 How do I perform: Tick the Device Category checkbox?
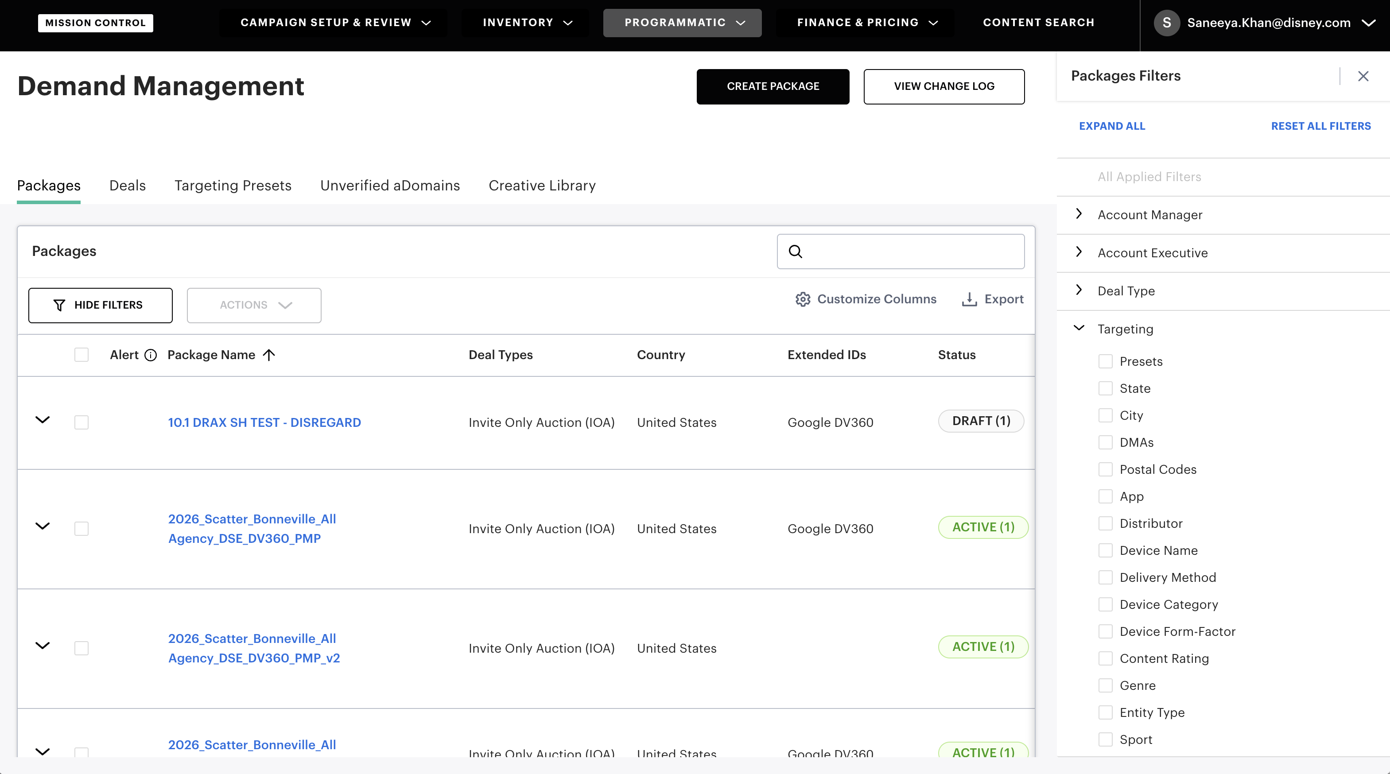pos(1106,604)
